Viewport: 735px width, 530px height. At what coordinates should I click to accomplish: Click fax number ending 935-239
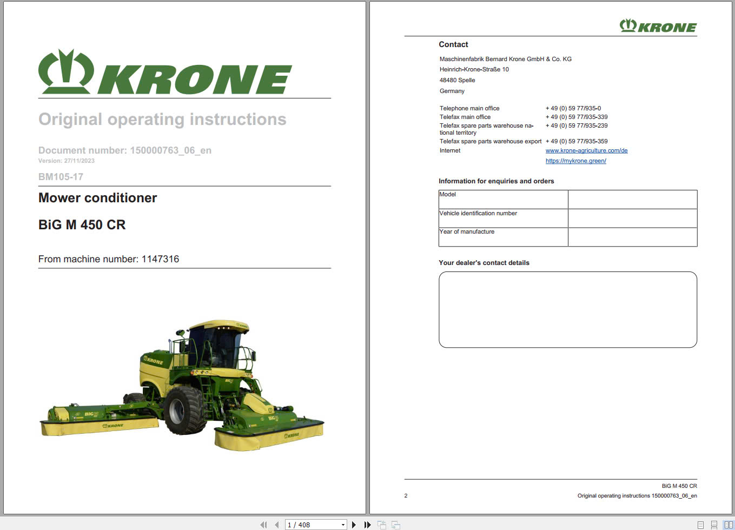pos(577,125)
